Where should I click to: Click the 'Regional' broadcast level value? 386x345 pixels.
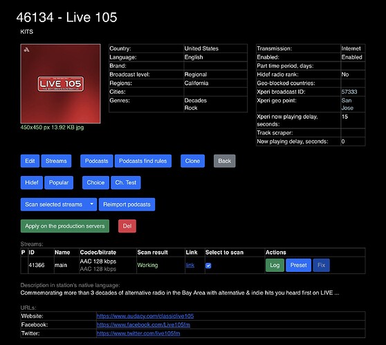click(196, 75)
